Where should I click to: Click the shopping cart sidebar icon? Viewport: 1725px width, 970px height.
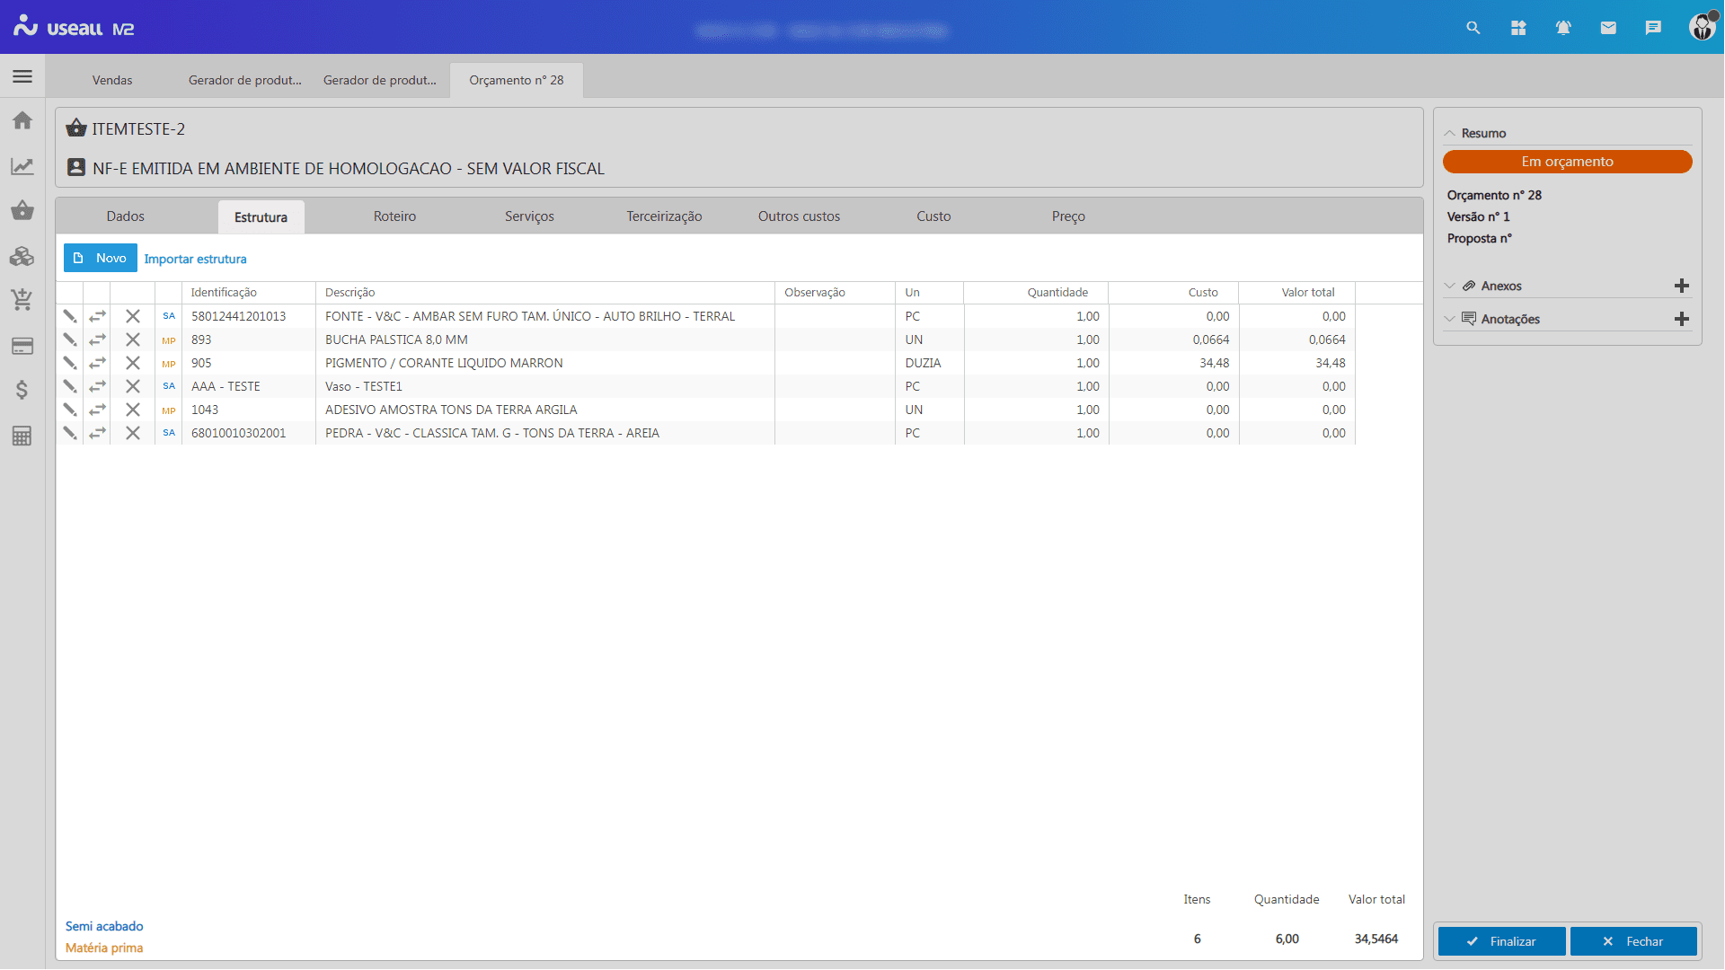pos(22,300)
